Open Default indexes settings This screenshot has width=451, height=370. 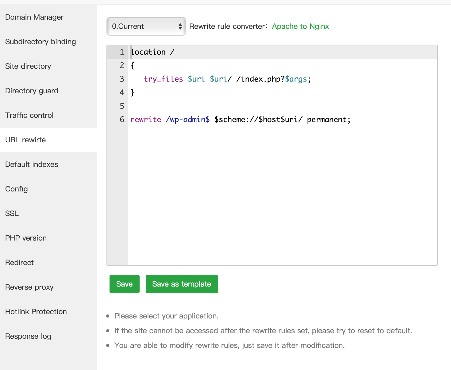(x=32, y=164)
